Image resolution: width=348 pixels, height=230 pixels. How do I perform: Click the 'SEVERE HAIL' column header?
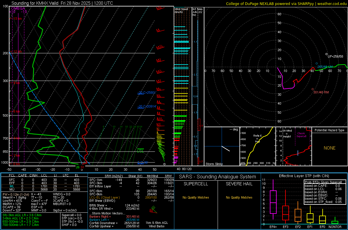(239, 184)
